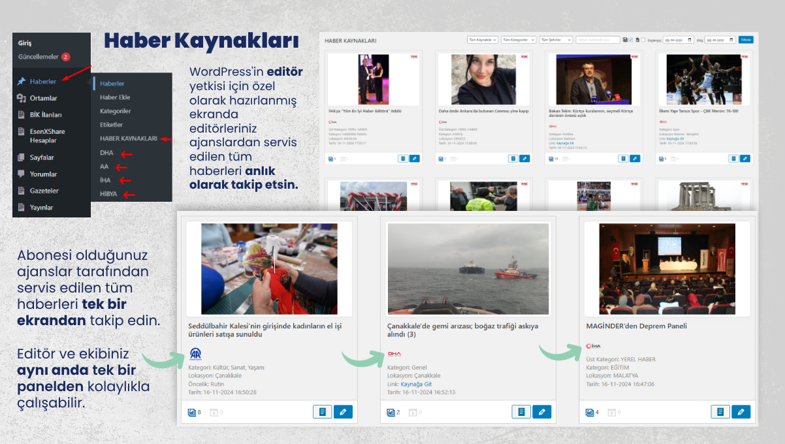Click the Başlangıç date input stepper field
The width and height of the screenshot is (785, 444).
coord(675,39)
